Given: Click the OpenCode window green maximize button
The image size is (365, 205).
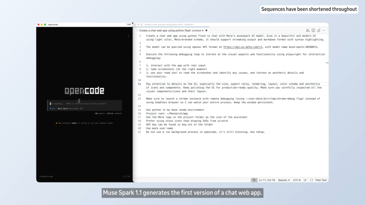Looking at the screenshot, I should [45, 24].
